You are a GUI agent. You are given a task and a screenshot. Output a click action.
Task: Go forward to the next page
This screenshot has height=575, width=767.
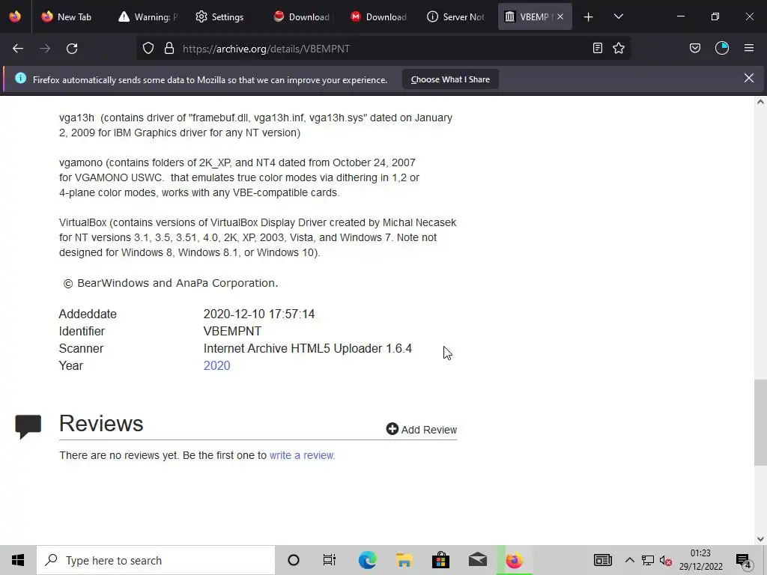coord(45,49)
